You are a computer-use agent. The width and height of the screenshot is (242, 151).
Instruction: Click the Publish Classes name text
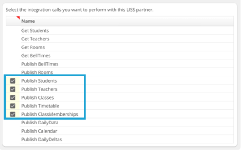(x=37, y=97)
